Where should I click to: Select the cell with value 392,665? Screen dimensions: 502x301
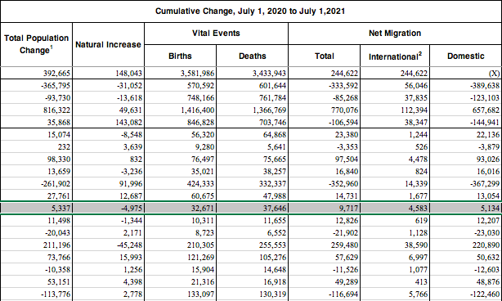coord(36,74)
